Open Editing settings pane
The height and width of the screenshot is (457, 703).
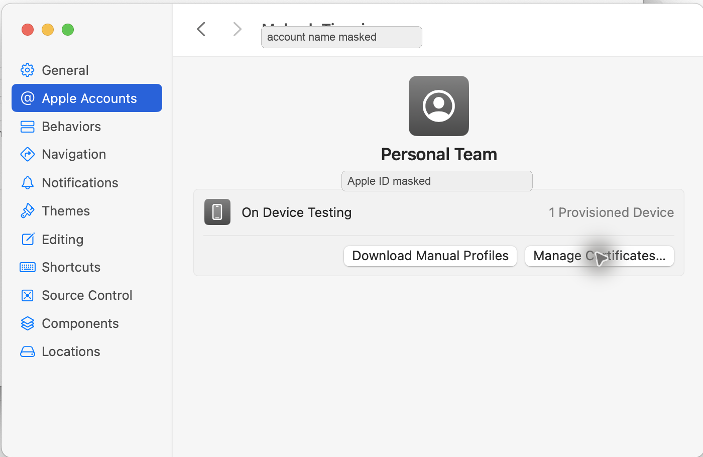[87, 239]
